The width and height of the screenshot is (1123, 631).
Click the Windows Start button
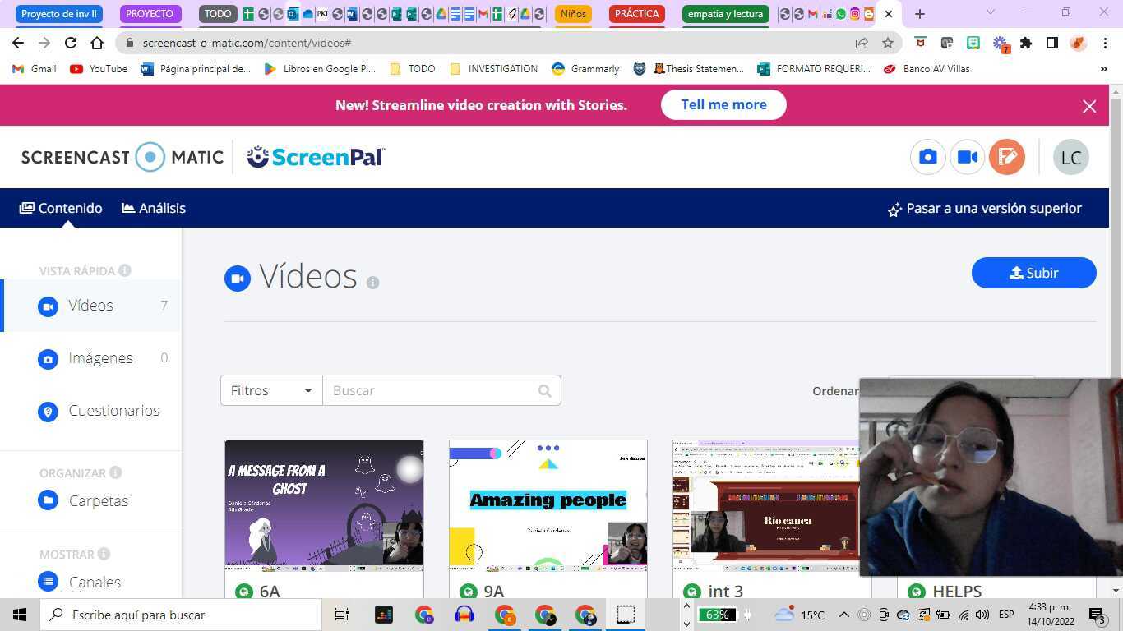pos(20,615)
